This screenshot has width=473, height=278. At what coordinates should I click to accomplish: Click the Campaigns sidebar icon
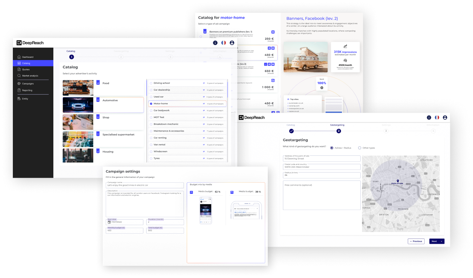coord(19,83)
